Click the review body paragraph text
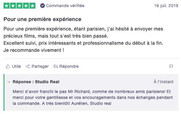This screenshot has height=114, width=181. pyautogui.click(x=83, y=39)
